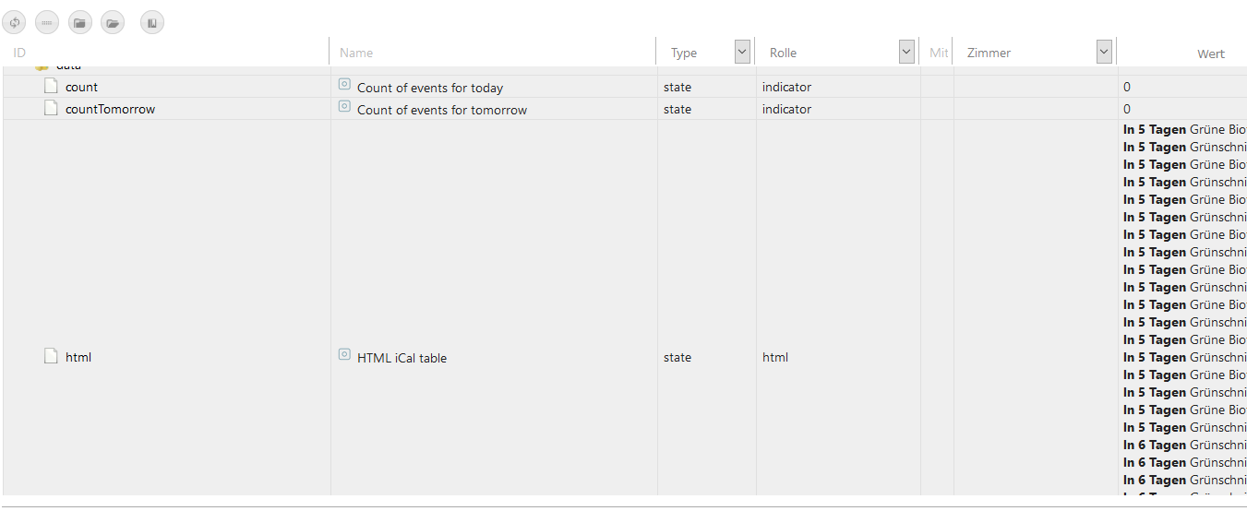Select the countTomorrow tree entry

point(110,109)
